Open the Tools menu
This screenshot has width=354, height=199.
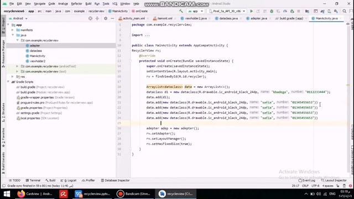click(106, 4)
